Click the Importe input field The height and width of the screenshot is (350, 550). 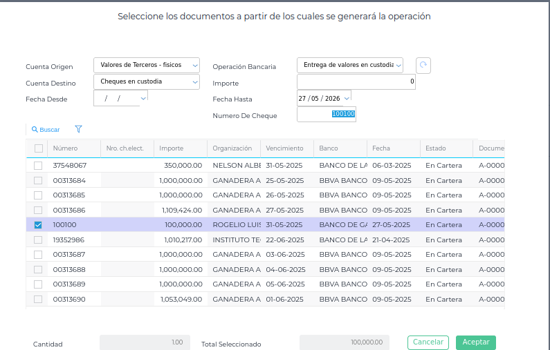coord(356,81)
